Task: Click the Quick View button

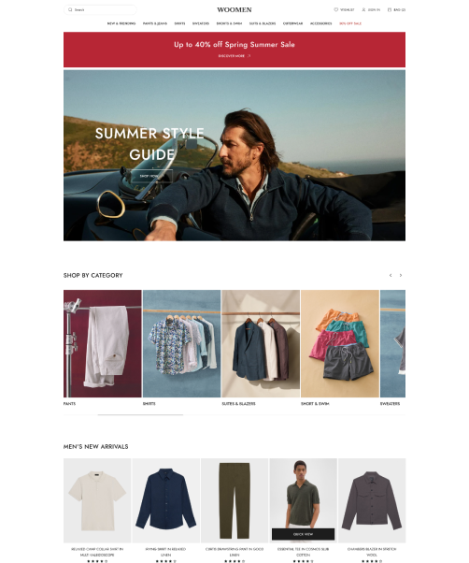Action: (x=303, y=534)
